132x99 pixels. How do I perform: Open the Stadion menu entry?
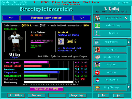pyautogui.click(x=110, y=65)
